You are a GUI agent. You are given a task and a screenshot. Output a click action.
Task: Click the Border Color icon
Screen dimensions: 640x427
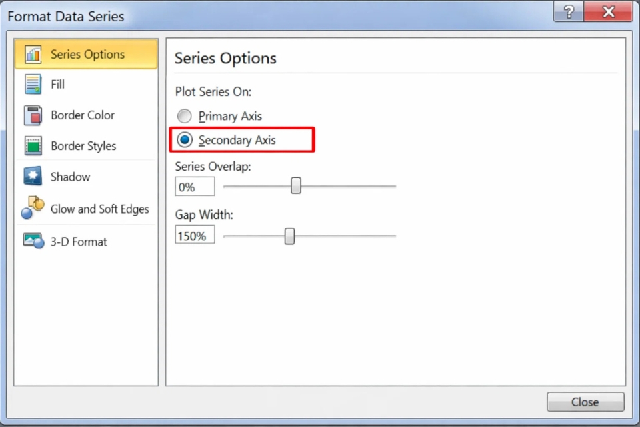pyautogui.click(x=33, y=115)
